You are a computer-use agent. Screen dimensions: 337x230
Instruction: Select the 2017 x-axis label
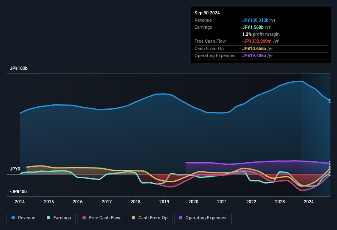[x=107, y=202]
